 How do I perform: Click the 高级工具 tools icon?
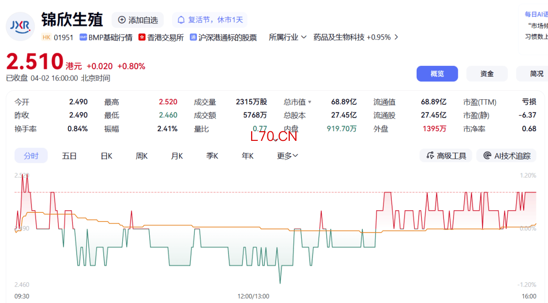coord(431,156)
